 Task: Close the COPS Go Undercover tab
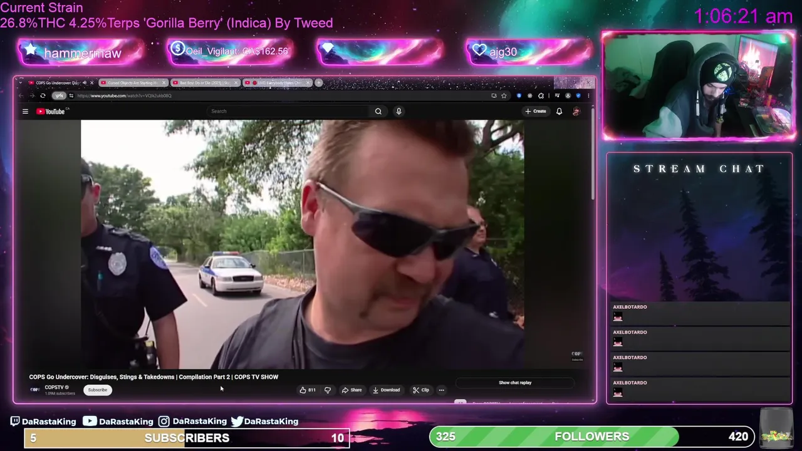pyautogui.click(x=91, y=83)
